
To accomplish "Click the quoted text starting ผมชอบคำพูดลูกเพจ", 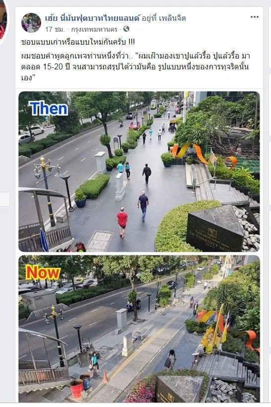I will (x=135, y=67).
